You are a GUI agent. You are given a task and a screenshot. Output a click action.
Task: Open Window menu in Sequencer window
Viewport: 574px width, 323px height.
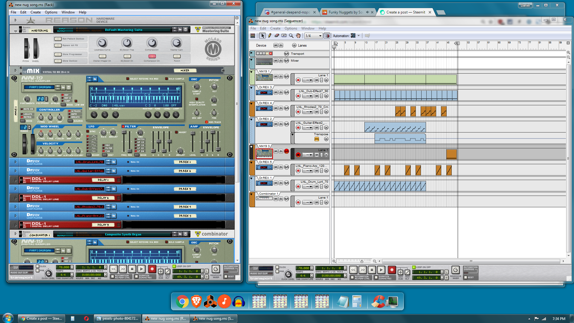308,28
